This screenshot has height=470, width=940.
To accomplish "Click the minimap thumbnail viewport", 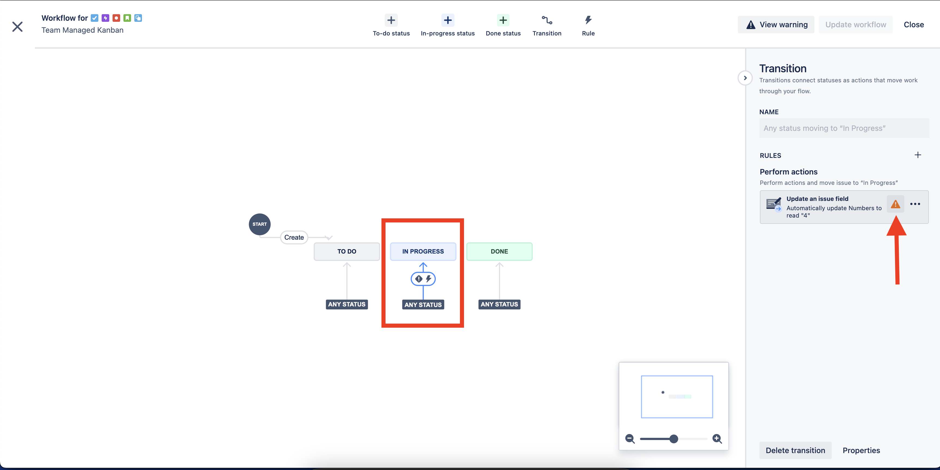I will (x=677, y=397).
